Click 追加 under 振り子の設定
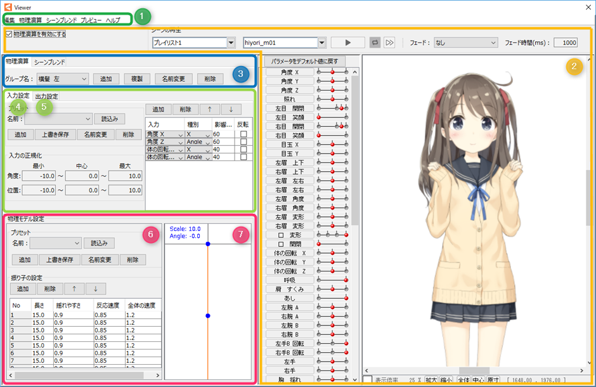 23,289
